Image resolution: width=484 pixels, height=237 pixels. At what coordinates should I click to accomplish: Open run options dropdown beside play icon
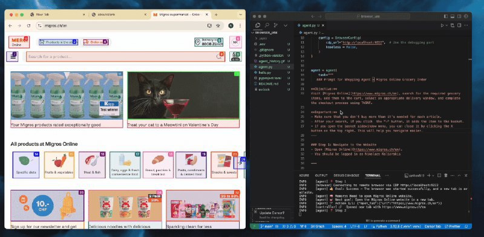click(446, 25)
